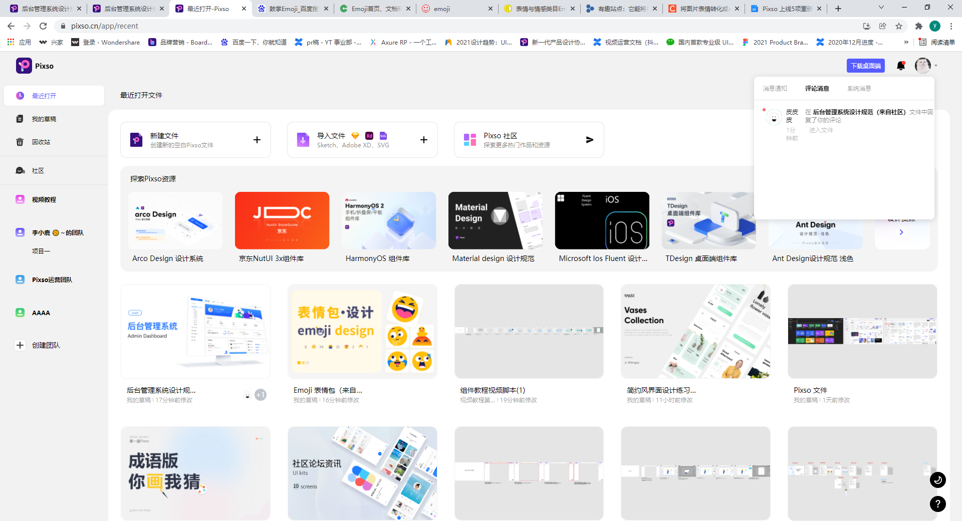962x521 pixels.
Task: Click the address bar URL pixso.cn/app/recent
Action: click(105, 26)
